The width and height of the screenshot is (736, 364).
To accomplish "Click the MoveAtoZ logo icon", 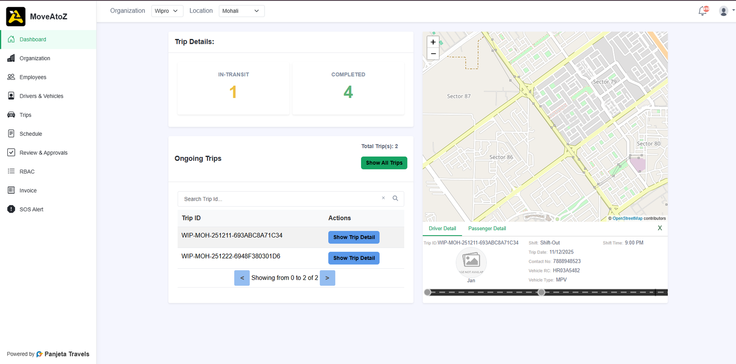I will (16, 17).
